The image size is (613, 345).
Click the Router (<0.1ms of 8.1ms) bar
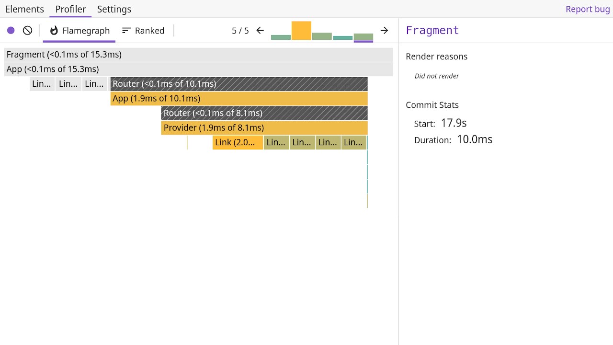[264, 113]
